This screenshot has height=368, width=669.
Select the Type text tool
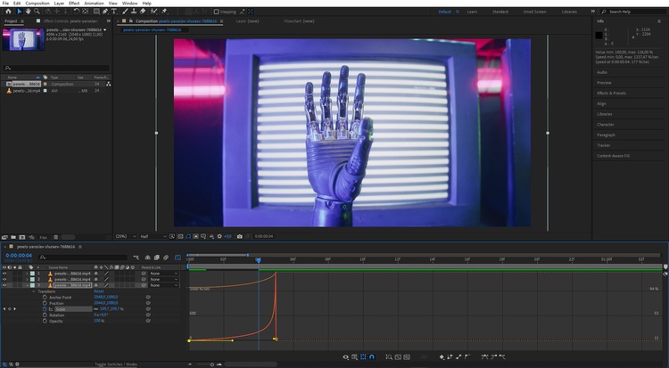[114, 12]
